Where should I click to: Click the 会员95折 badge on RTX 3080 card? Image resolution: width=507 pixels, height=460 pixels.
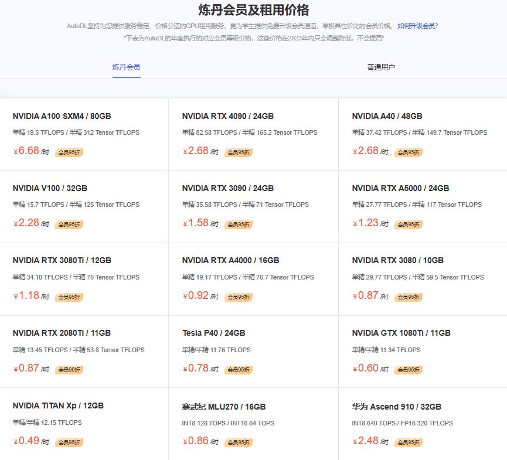(x=409, y=297)
